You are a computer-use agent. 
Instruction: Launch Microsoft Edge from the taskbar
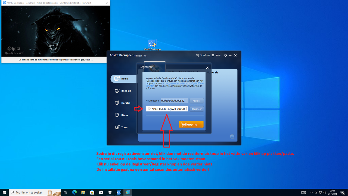pos(74,192)
